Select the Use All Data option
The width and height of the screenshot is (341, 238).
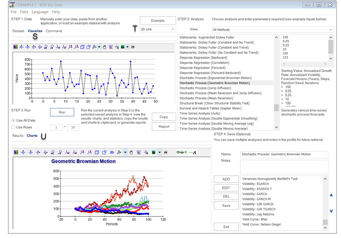coord(14,120)
